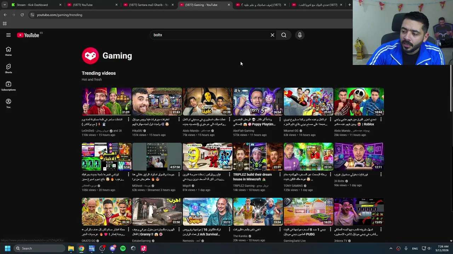This screenshot has height=254, width=453.
Task: Open the Chrome apps grid shortcut
Action: point(5,24)
